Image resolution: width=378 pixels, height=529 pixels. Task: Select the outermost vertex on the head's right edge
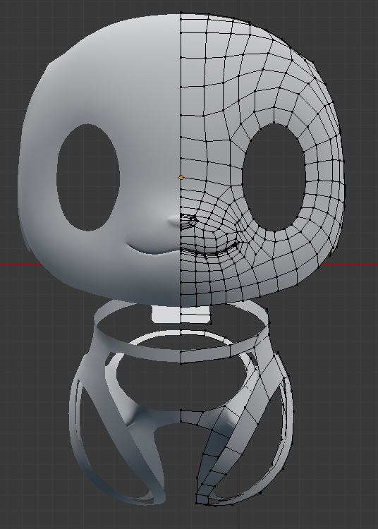(x=346, y=185)
